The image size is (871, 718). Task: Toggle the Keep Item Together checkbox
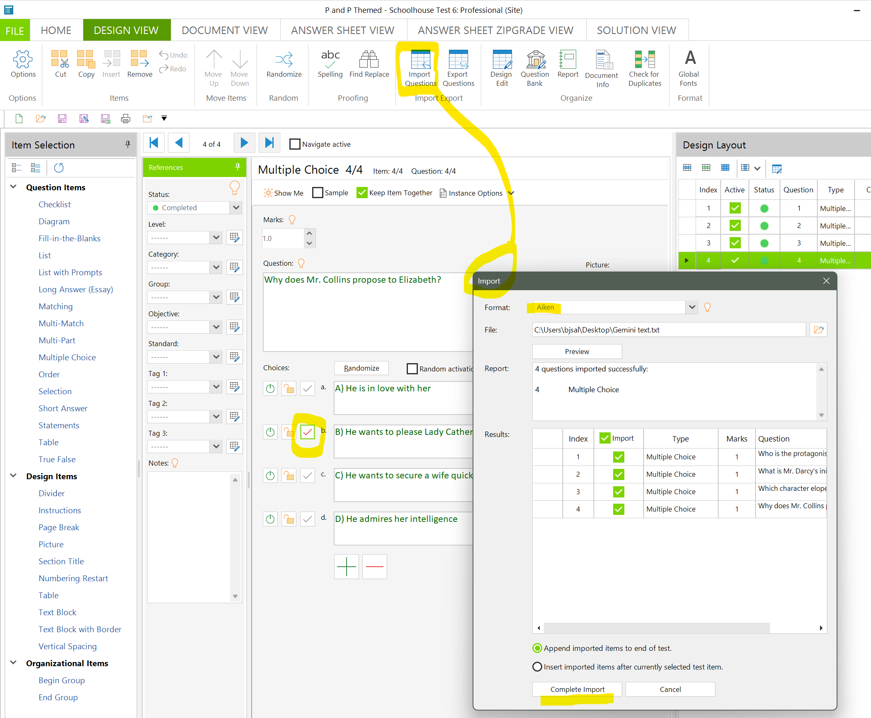point(362,193)
